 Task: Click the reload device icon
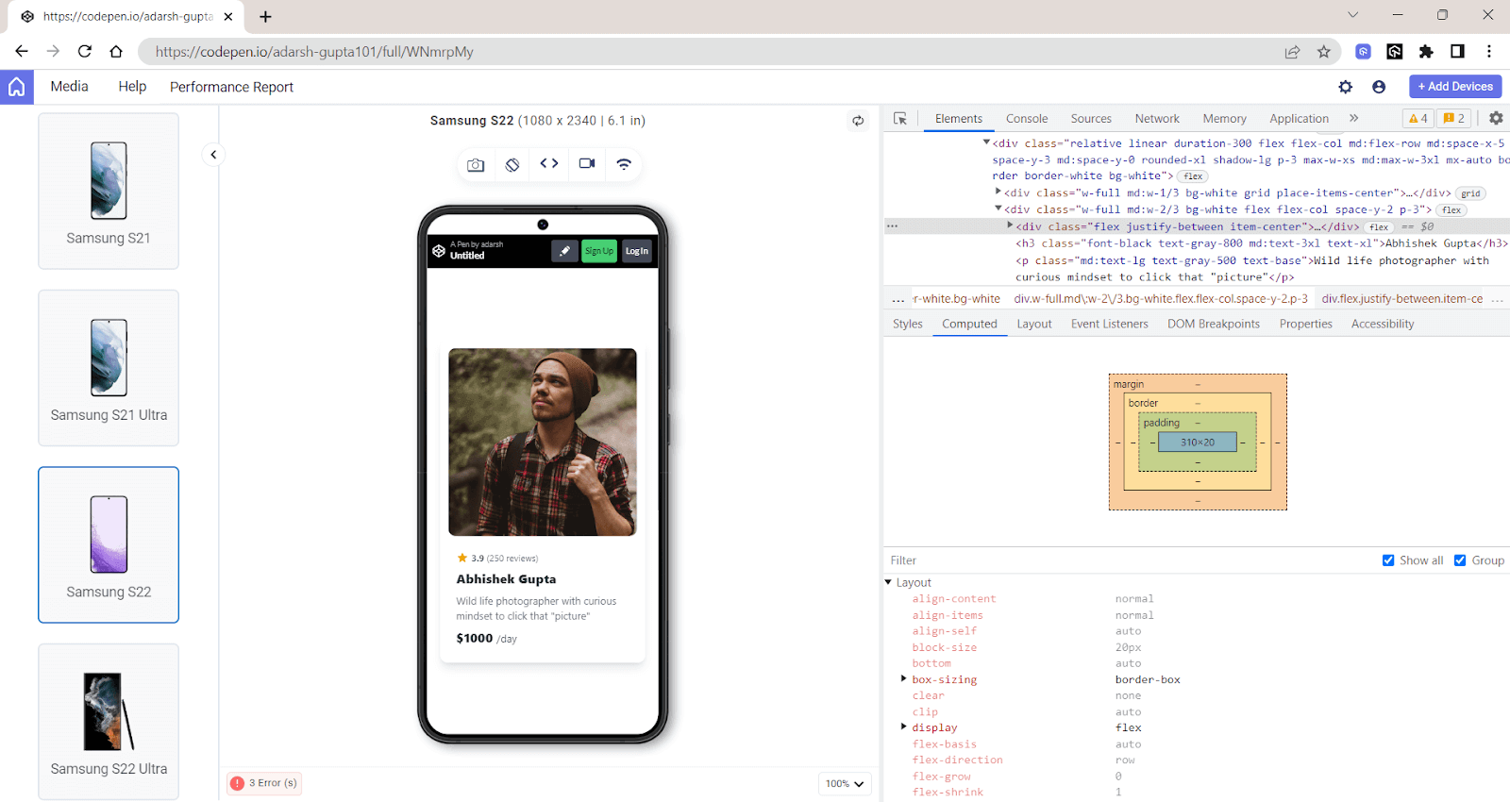pos(858,121)
